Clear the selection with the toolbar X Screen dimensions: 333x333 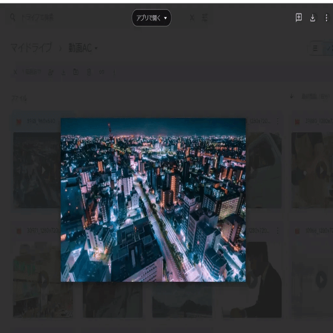(x=15, y=73)
